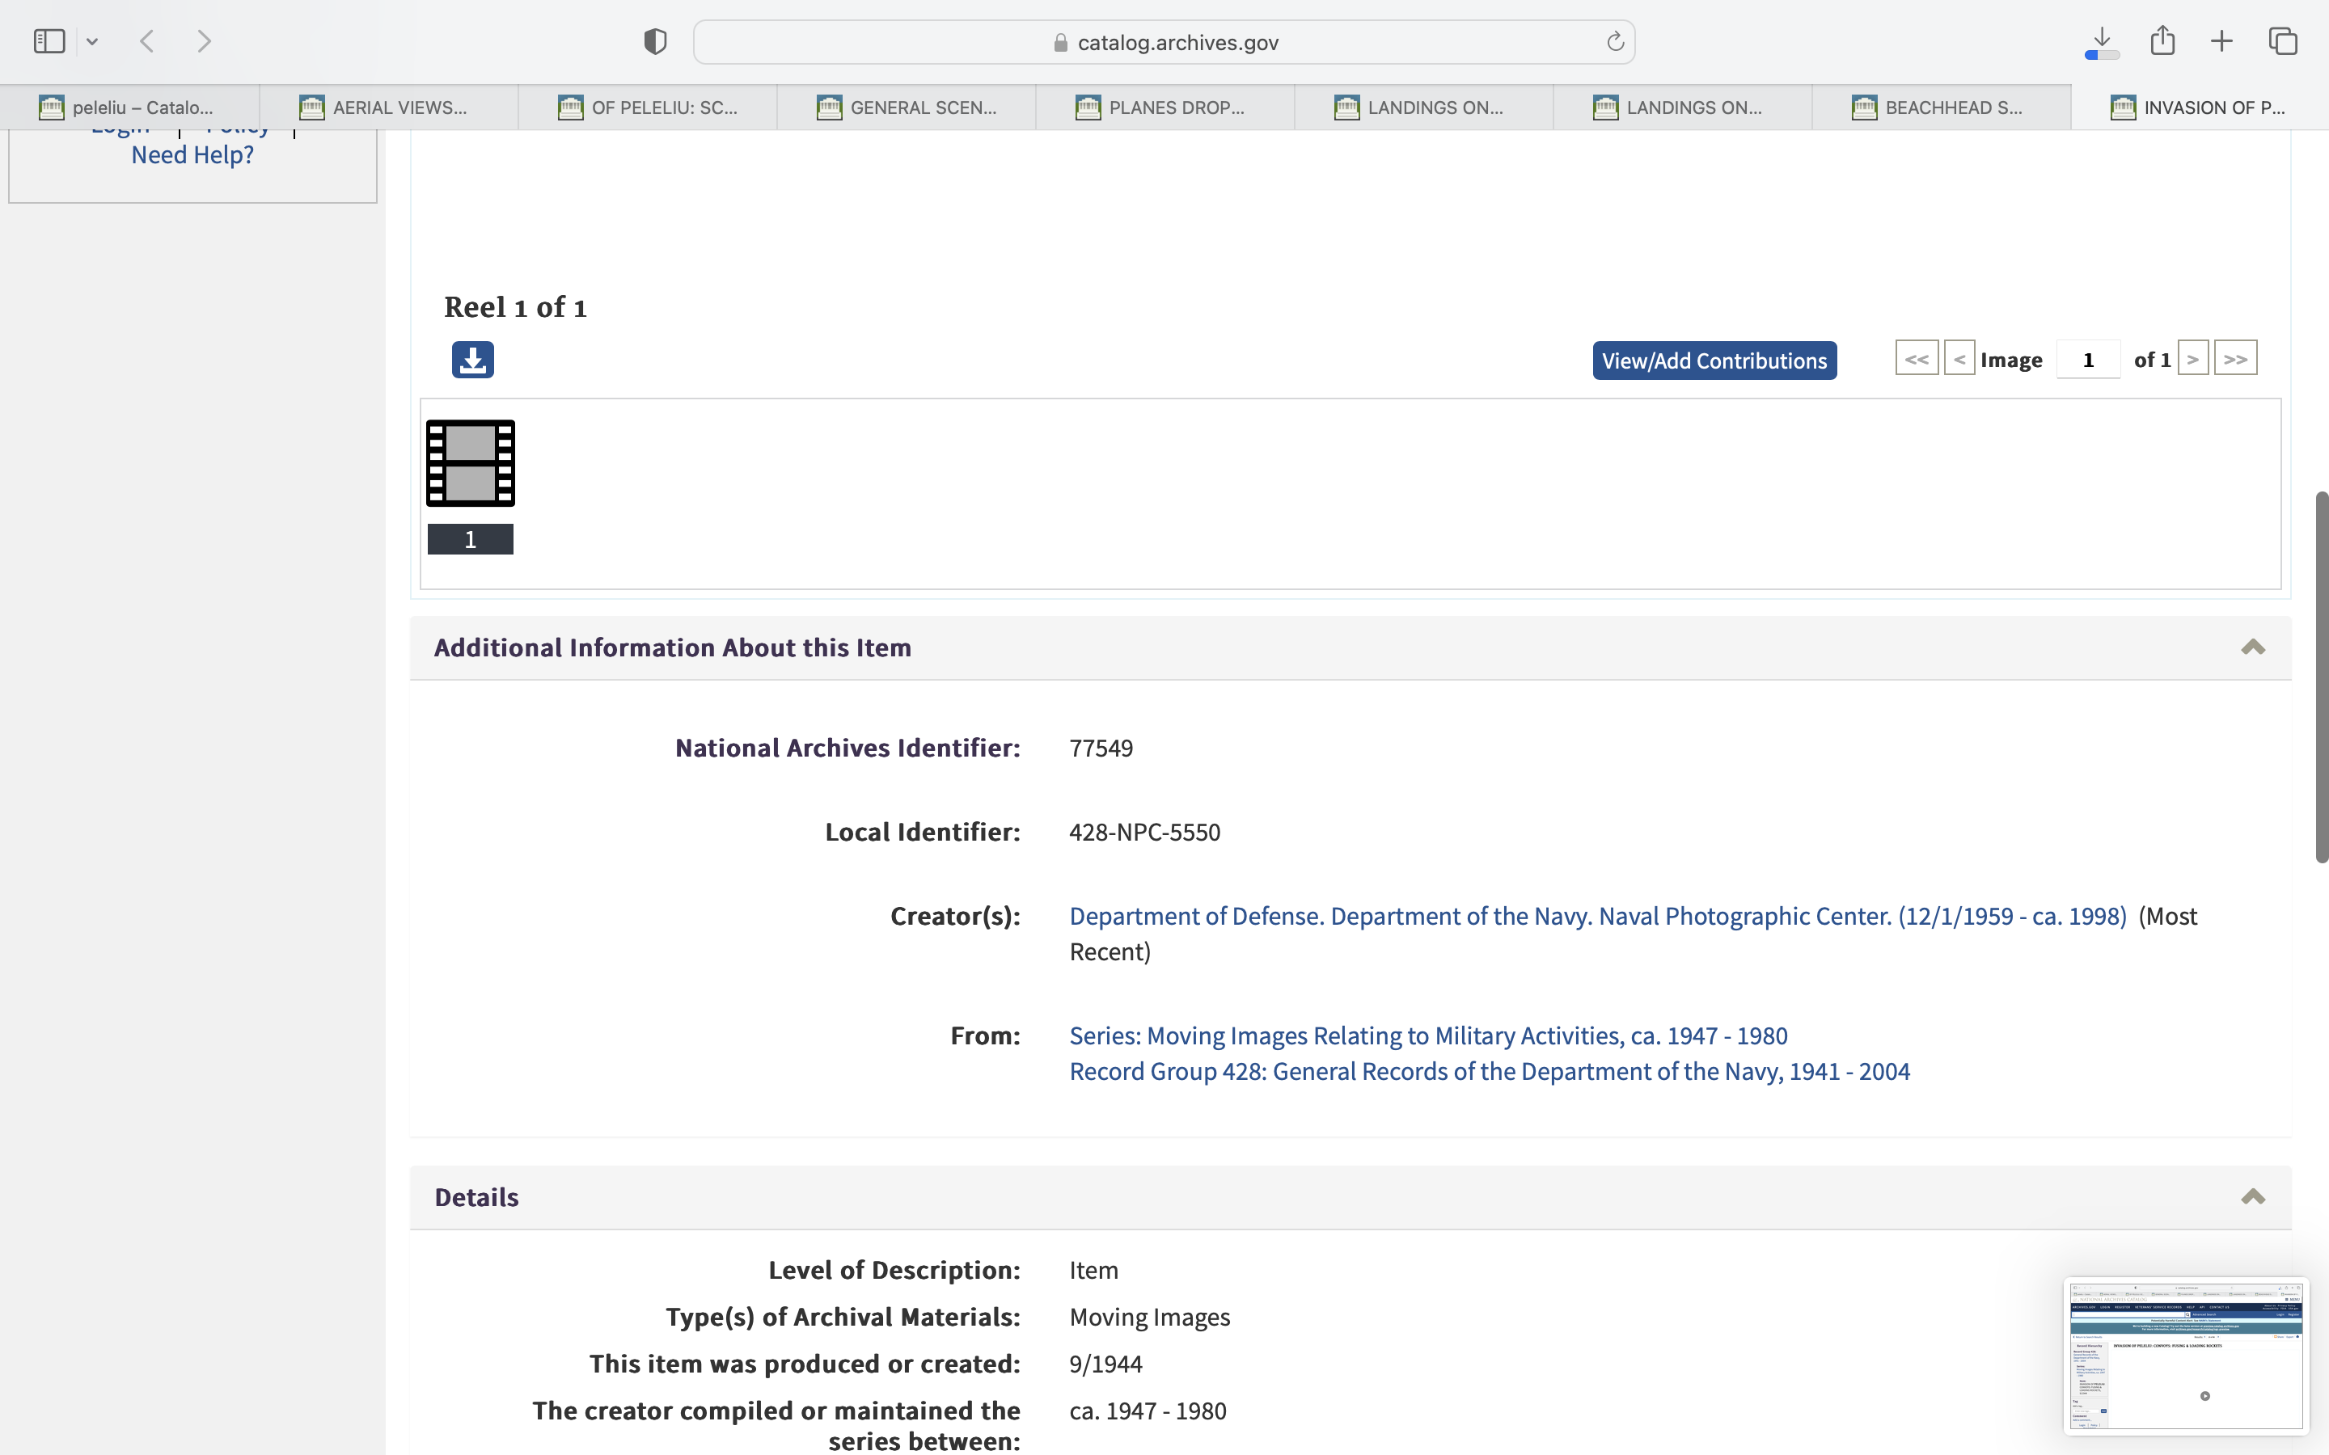This screenshot has height=1455, width=2329.
Task: Open a new tab with plus icon
Action: [2221, 41]
